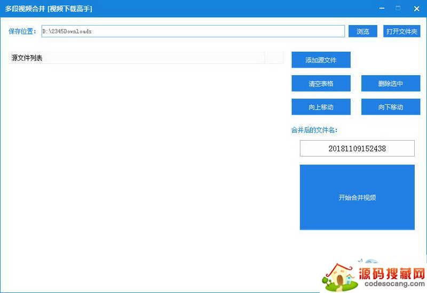Screen dimensions: 427x293
Task: Close the 多段视频合并 window
Action: 416,9
